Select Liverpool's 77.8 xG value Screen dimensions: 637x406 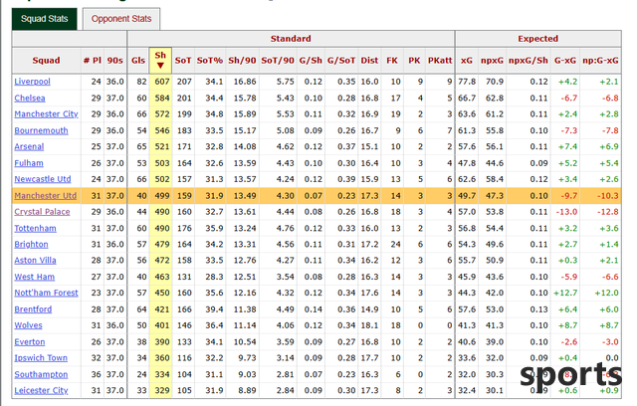pos(467,82)
